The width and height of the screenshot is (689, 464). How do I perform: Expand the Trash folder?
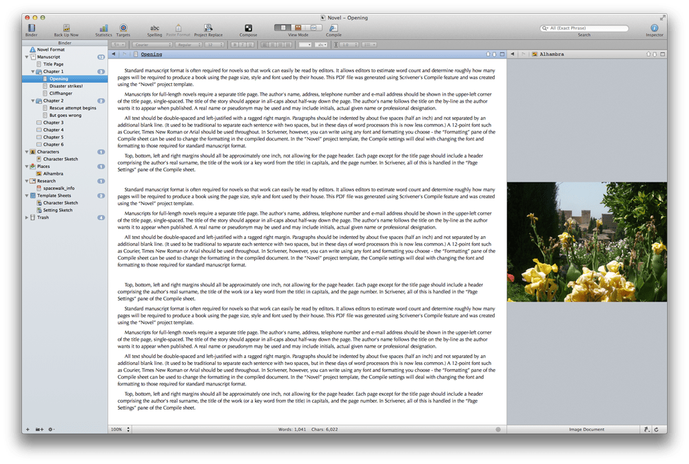(x=26, y=217)
